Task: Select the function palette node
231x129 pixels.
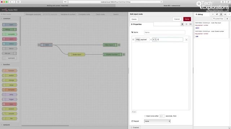Action: (10, 71)
